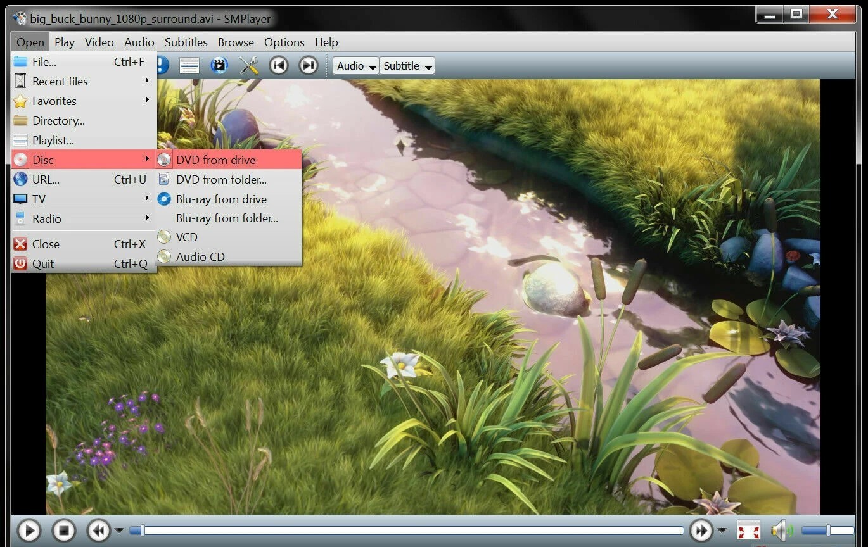Click the globe icon beside URL...
Screen dimensions: 868x547
(21, 179)
